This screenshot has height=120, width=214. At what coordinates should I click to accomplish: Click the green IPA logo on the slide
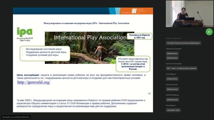pos(25,34)
